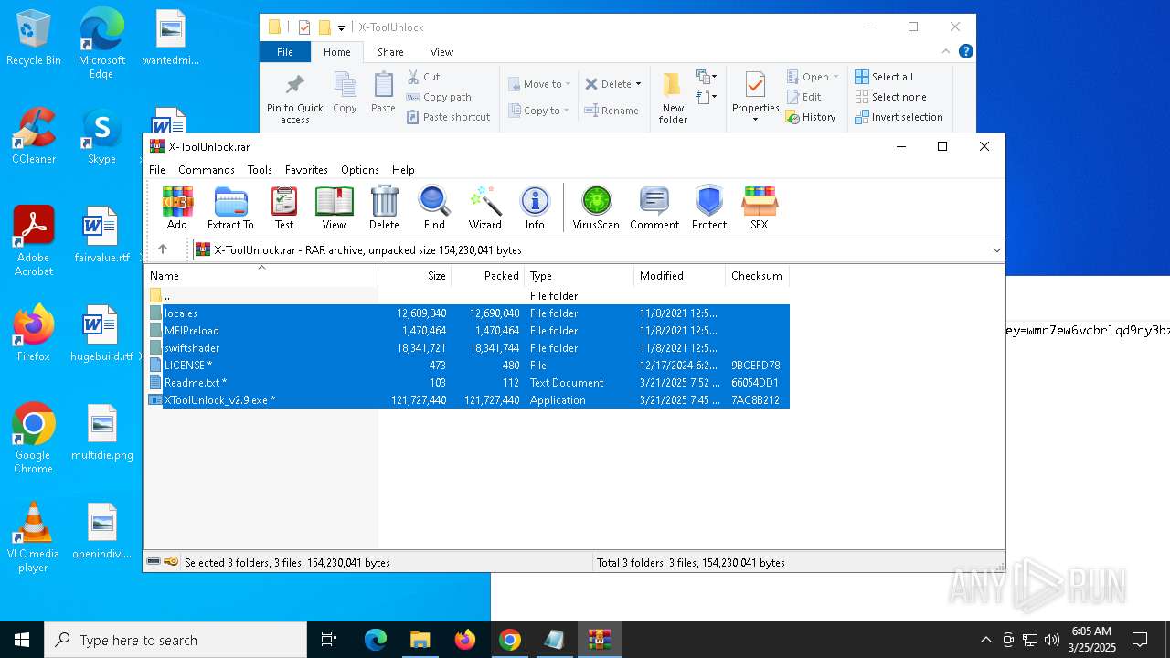Click the Copy icon in Explorer ribbon
The height and width of the screenshot is (658, 1170).
coord(345,92)
